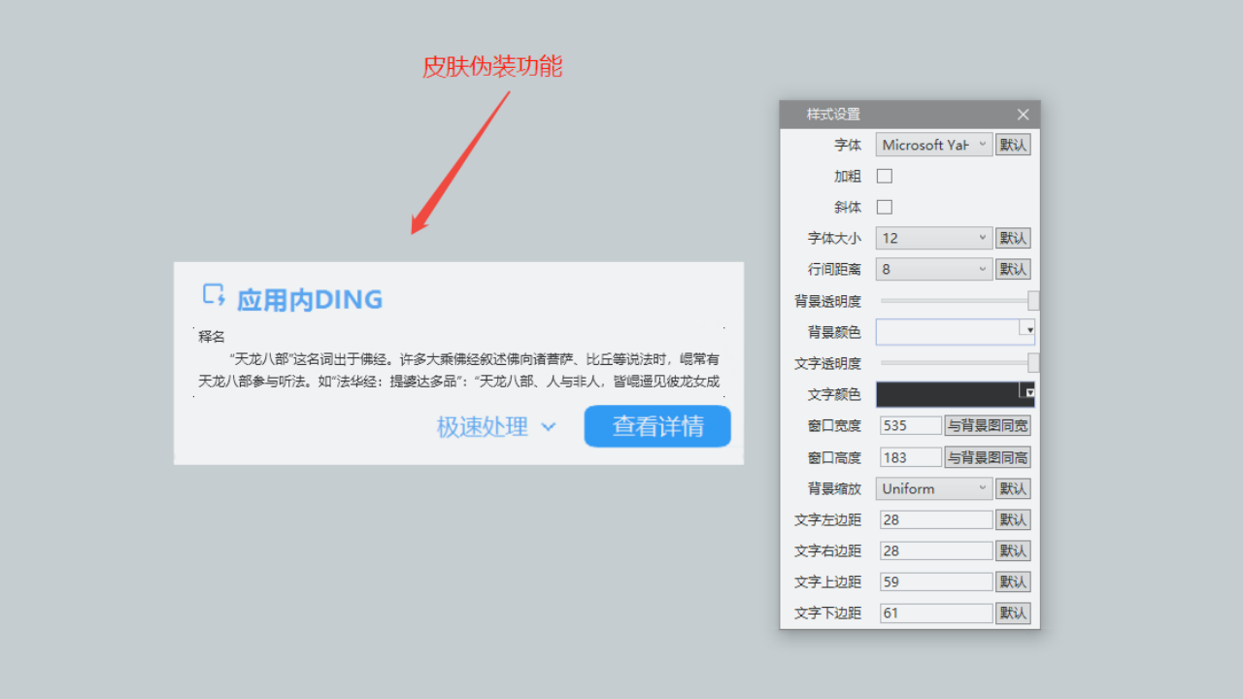Click the DING app icon beside 应用内DING
This screenshot has width=1243, height=699.
214,295
